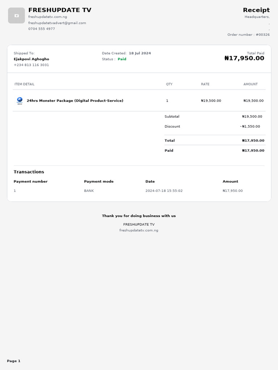Click the Transactions section heading
278x370 pixels.
pos(29,172)
